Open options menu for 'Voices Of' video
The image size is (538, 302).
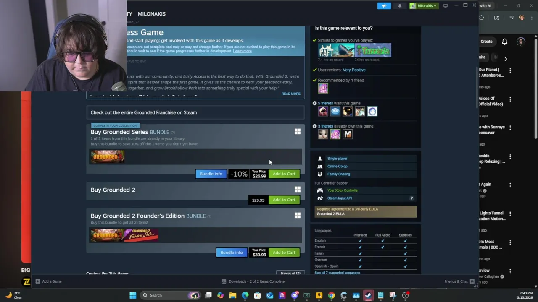coord(510,99)
